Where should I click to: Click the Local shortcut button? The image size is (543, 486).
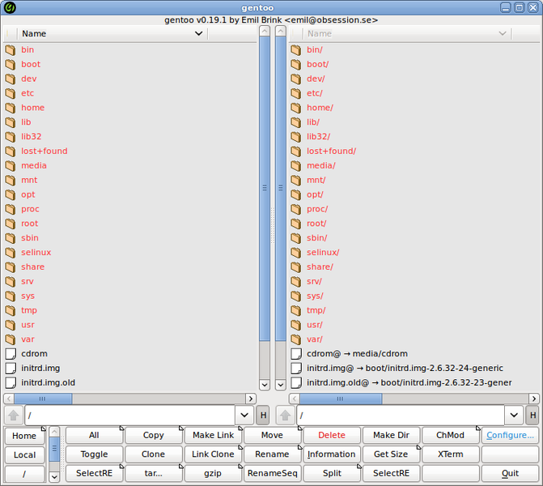(24, 454)
